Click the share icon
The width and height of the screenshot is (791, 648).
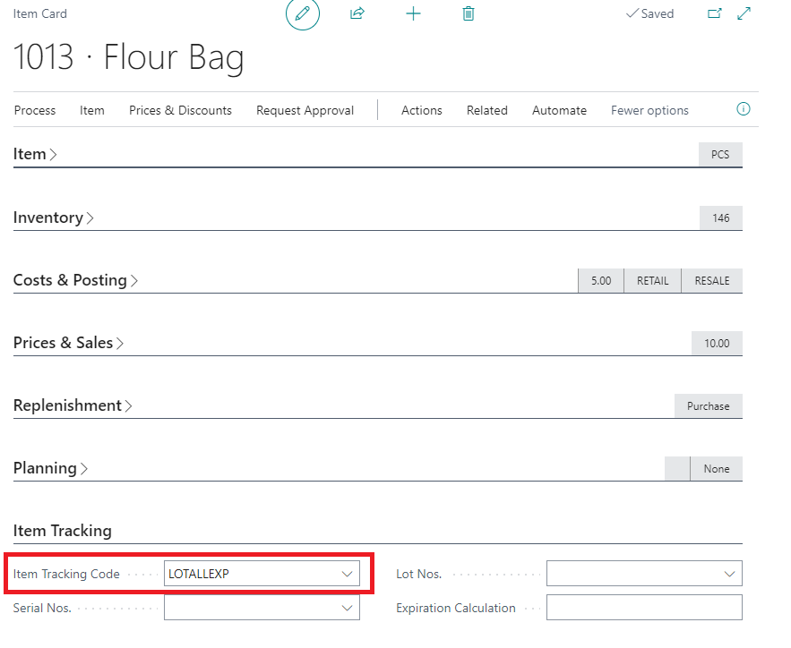[357, 13]
